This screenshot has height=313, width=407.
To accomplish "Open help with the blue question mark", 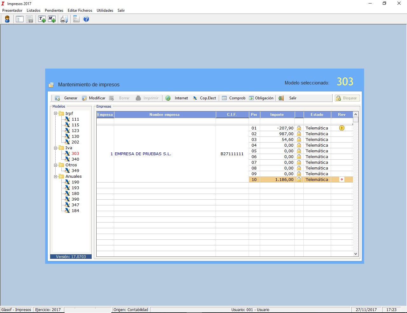I will (86, 19).
